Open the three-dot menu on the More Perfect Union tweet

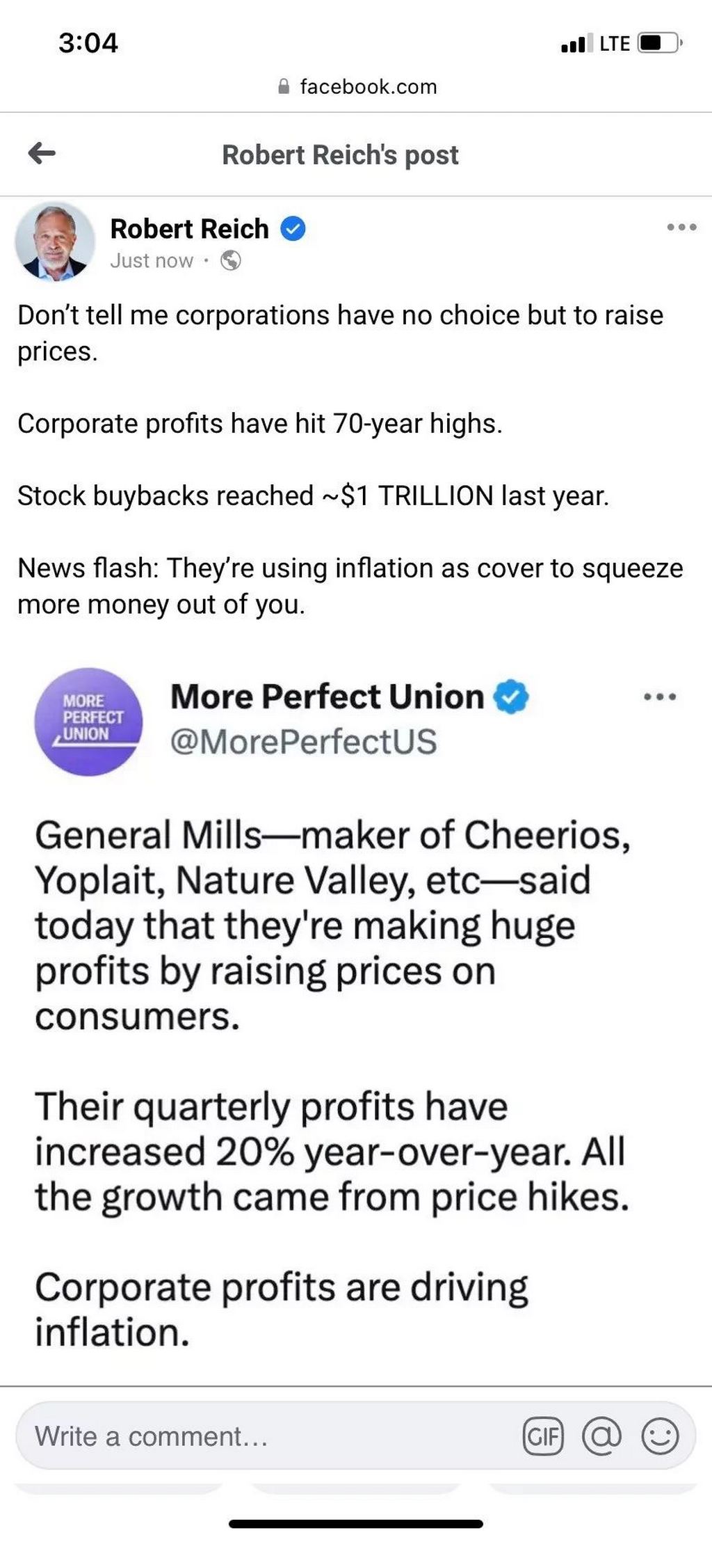[x=660, y=695]
